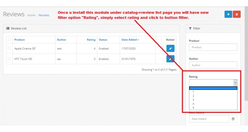Click Enabled status in HTC Touch row
The width and height of the screenshot is (248, 132).
[104, 59]
